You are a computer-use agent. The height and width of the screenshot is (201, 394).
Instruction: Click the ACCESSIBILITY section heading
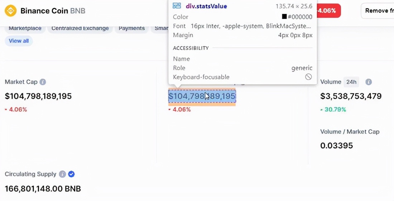(x=191, y=48)
